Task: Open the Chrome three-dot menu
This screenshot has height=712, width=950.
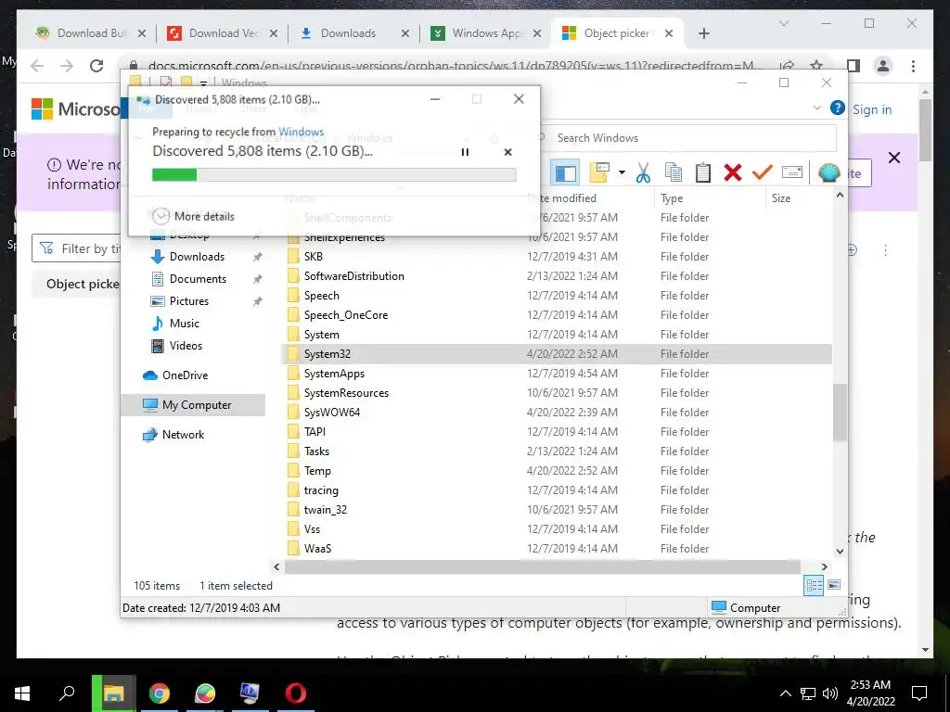Action: click(x=913, y=66)
